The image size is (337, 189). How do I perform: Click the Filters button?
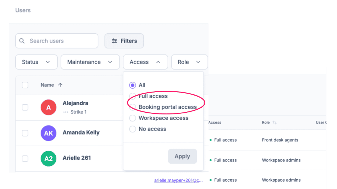(x=124, y=41)
